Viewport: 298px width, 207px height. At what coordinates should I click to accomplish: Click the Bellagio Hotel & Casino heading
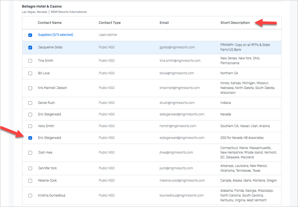click(x=42, y=6)
